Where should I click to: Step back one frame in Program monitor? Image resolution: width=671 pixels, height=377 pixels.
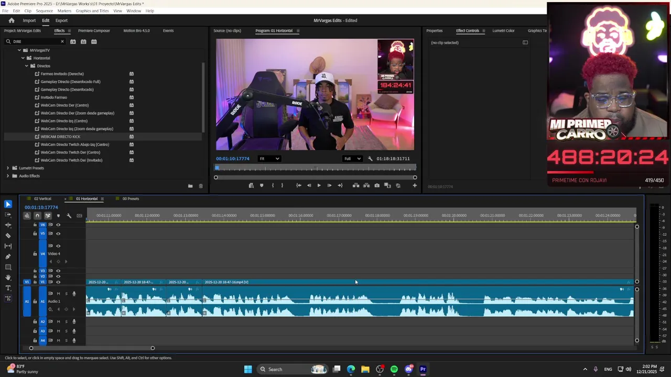(x=309, y=185)
